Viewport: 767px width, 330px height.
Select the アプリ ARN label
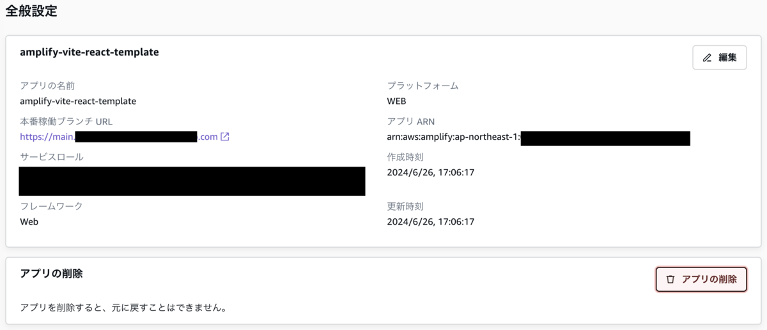coord(411,121)
